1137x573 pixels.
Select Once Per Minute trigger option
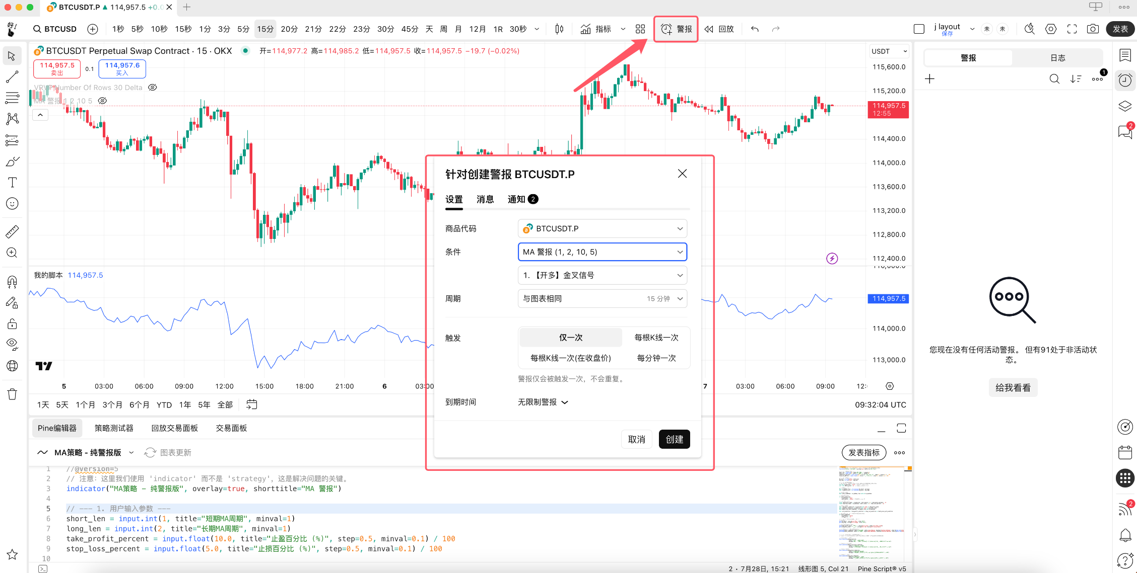[656, 358]
